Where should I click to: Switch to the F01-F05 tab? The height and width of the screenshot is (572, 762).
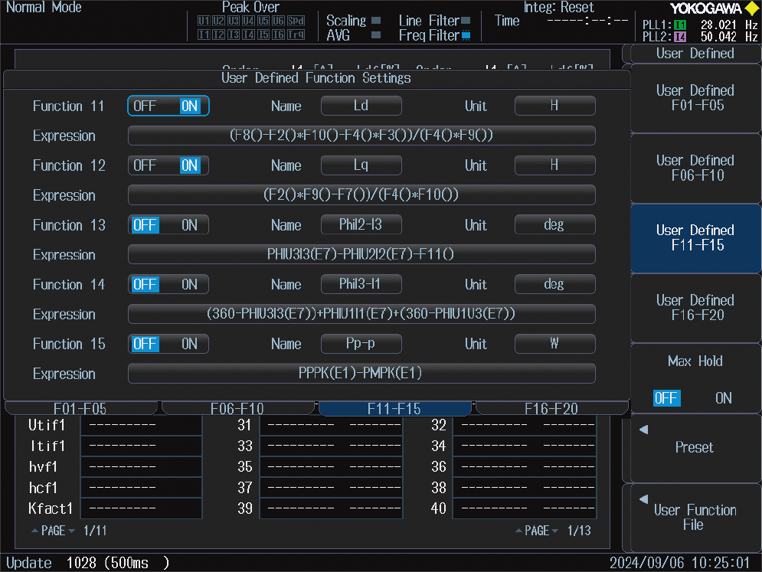tap(80, 409)
